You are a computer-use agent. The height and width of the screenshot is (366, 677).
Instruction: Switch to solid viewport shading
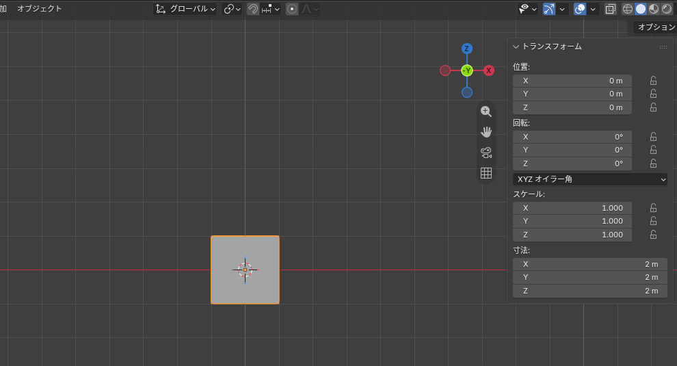click(x=641, y=9)
